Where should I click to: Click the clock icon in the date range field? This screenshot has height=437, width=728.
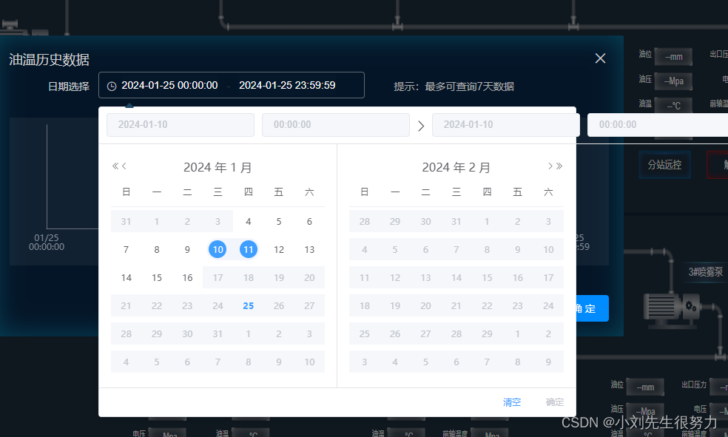coord(113,85)
